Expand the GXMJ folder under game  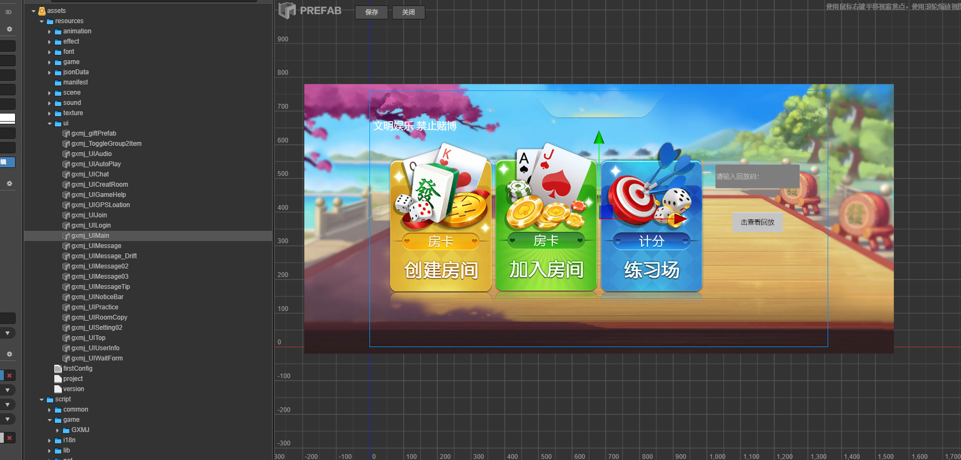click(58, 430)
